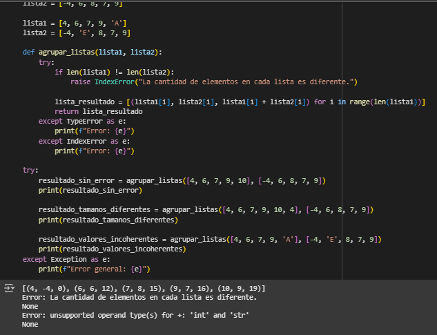This screenshot has width=437, height=335.
Task: Click the 'except Exception as e:' line
Action: (66, 260)
